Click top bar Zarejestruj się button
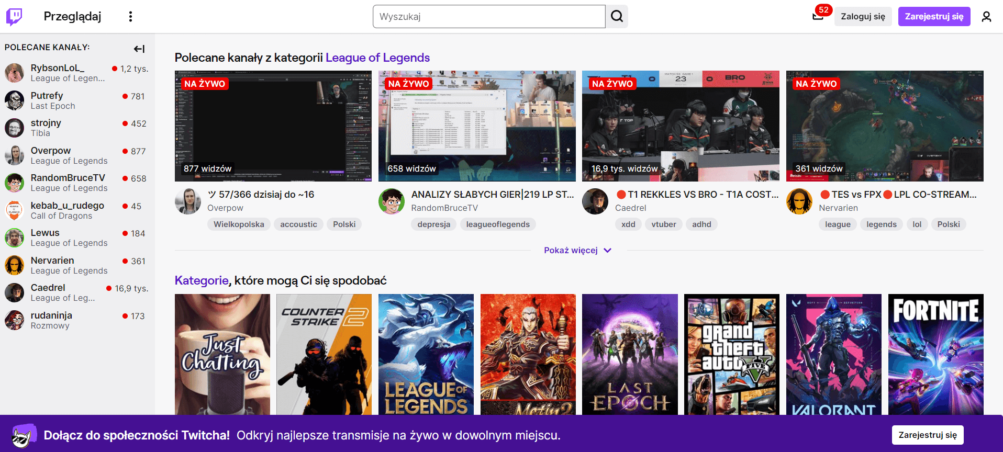The height and width of the screenshot is (452, 1003). click(x=934, y=16)
